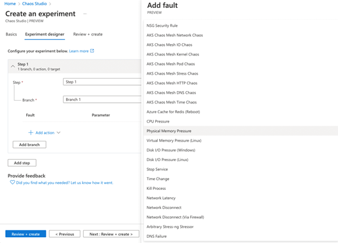The width and height of the screenshot is (338, 243).
Task: Pick the Time Change fault
Action: (241, 179)
